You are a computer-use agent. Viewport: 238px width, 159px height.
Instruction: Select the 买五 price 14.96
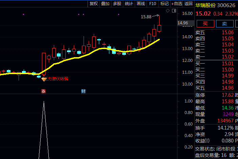tap(228, 88)
